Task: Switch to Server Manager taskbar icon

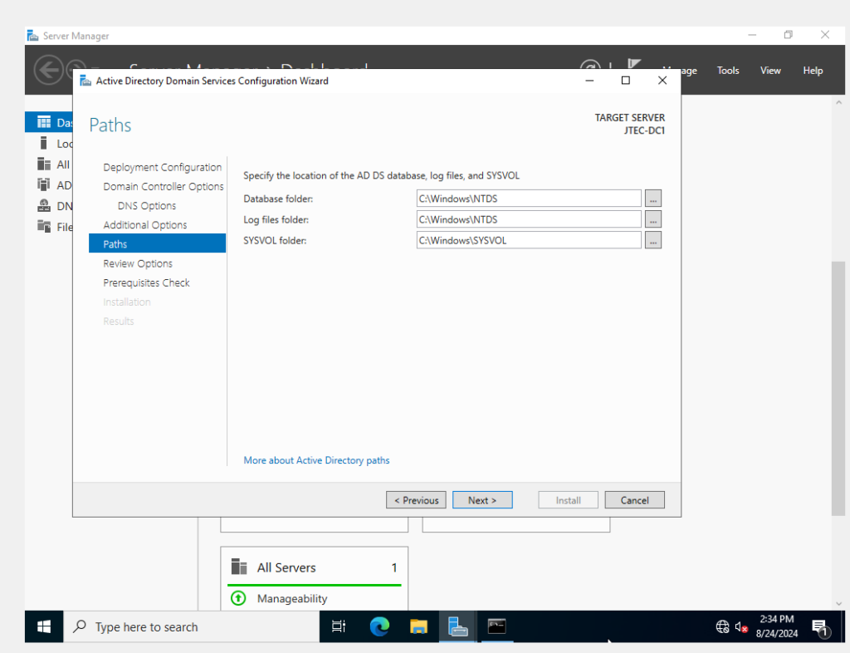Action: [458, 627]
